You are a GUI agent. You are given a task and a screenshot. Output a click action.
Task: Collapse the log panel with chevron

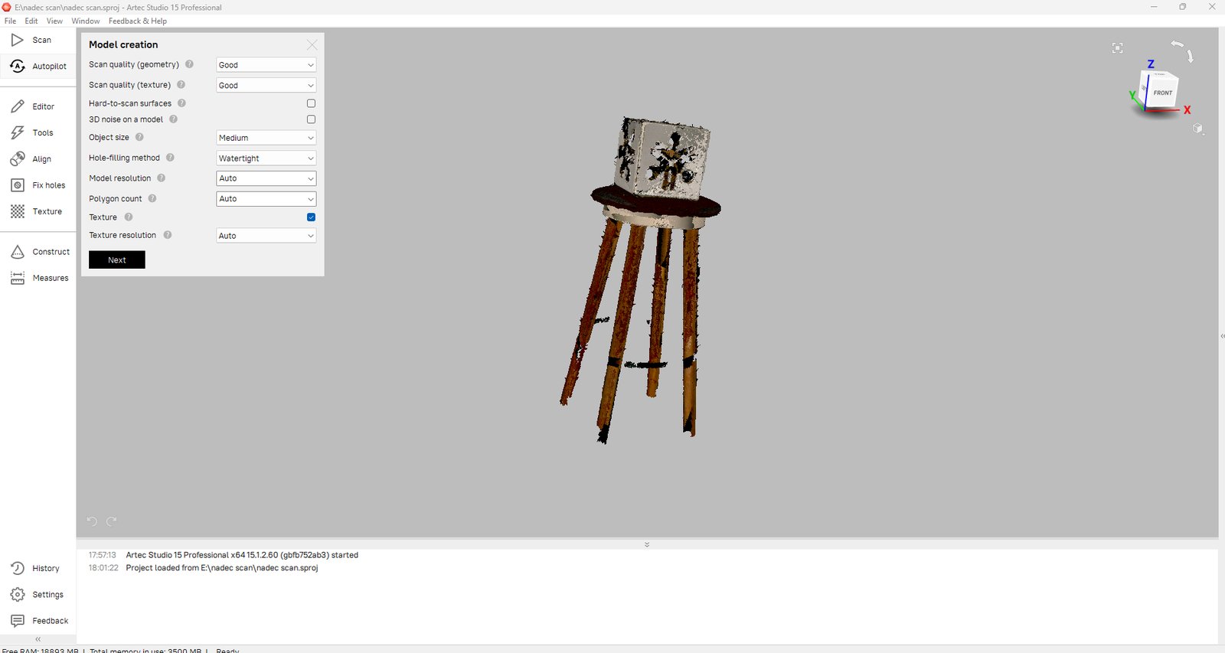tap(647, 544)
